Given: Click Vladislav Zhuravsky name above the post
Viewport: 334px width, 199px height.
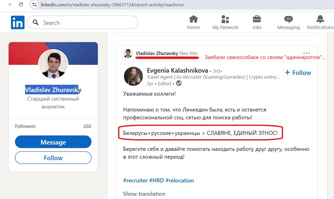Looking at the screenshot, I should pyautogui.click(x=157, y=53).
